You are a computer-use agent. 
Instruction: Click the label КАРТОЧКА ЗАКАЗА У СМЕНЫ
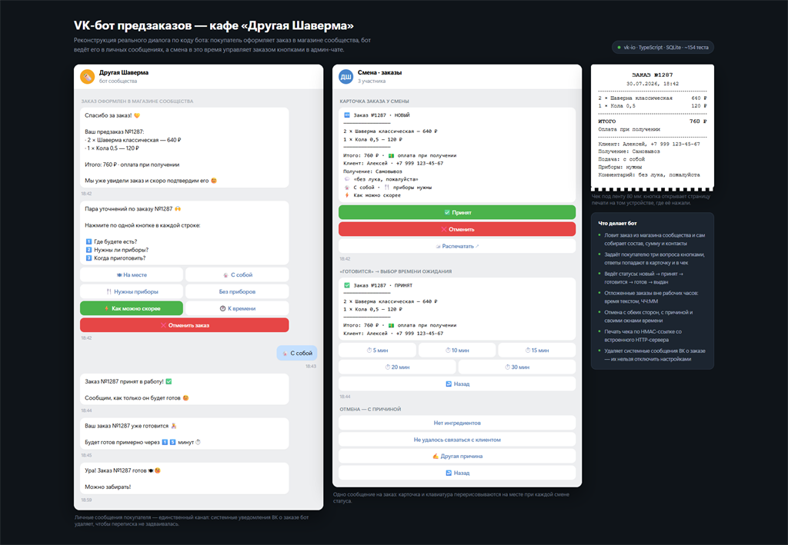click(x=374, y=101)
